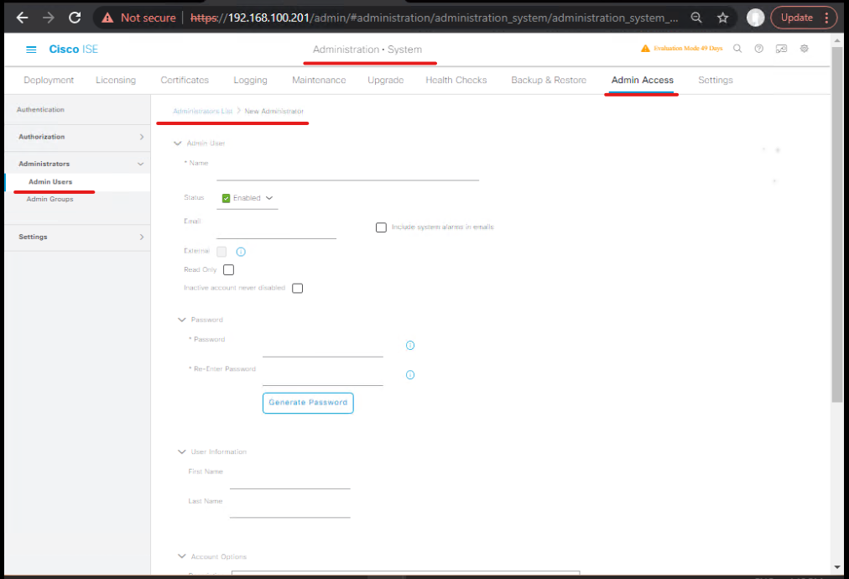Open the ISE help question mark icon

[x=758, y=49]
